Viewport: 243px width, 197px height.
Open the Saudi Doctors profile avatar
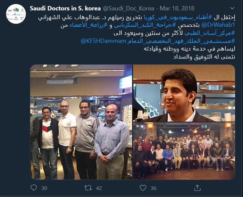16,14
